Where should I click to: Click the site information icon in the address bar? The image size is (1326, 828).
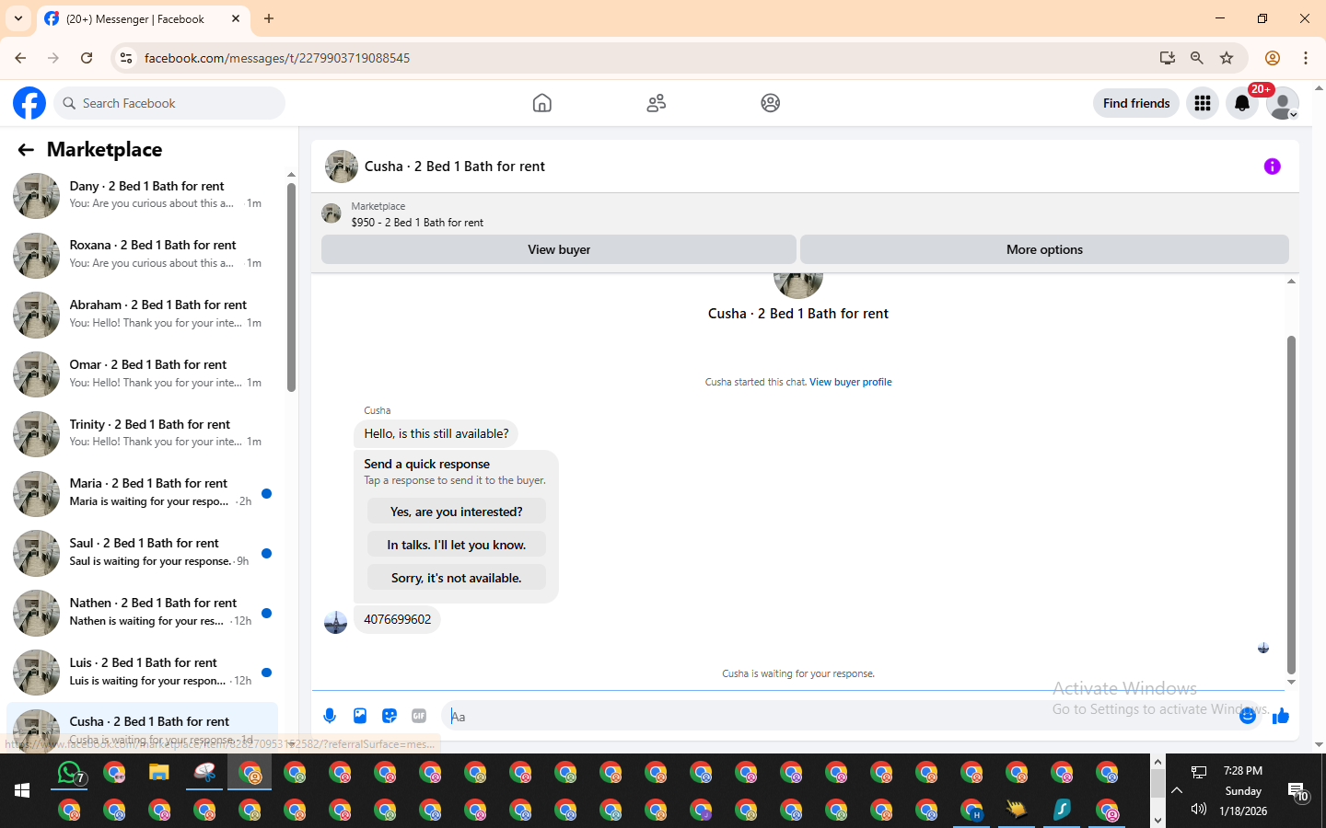[x=126, y=58]
